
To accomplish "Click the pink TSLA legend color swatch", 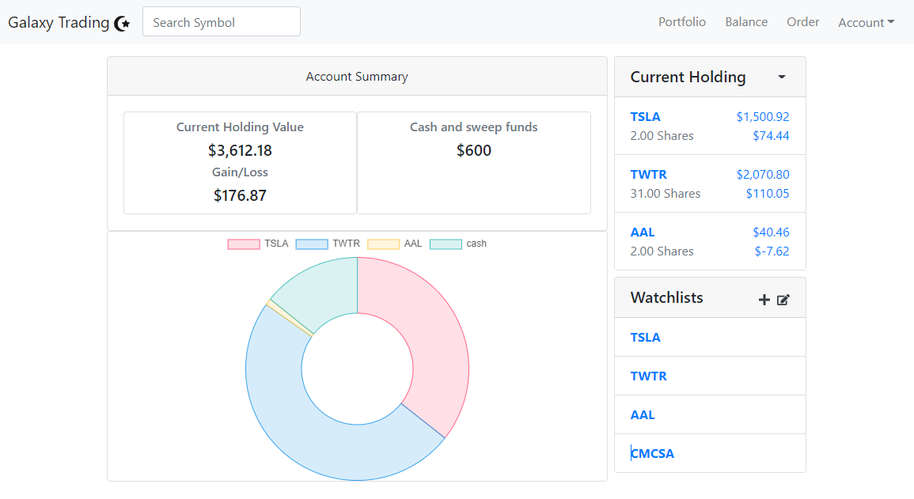I will tap(245, 244).
